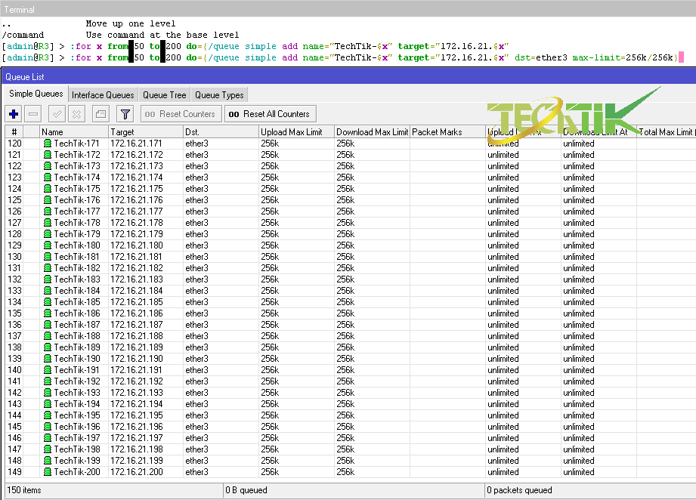Select queue icon of TechTik-176

(48, 200)
